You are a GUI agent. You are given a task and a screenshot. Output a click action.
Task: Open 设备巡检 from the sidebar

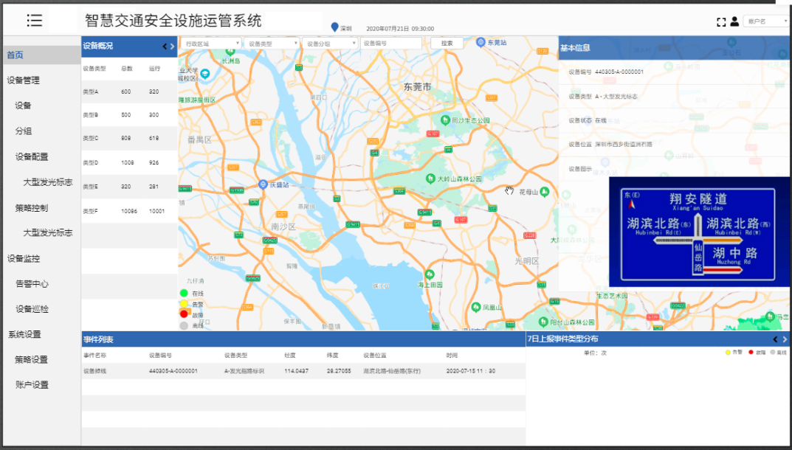[x=32, y=309]
